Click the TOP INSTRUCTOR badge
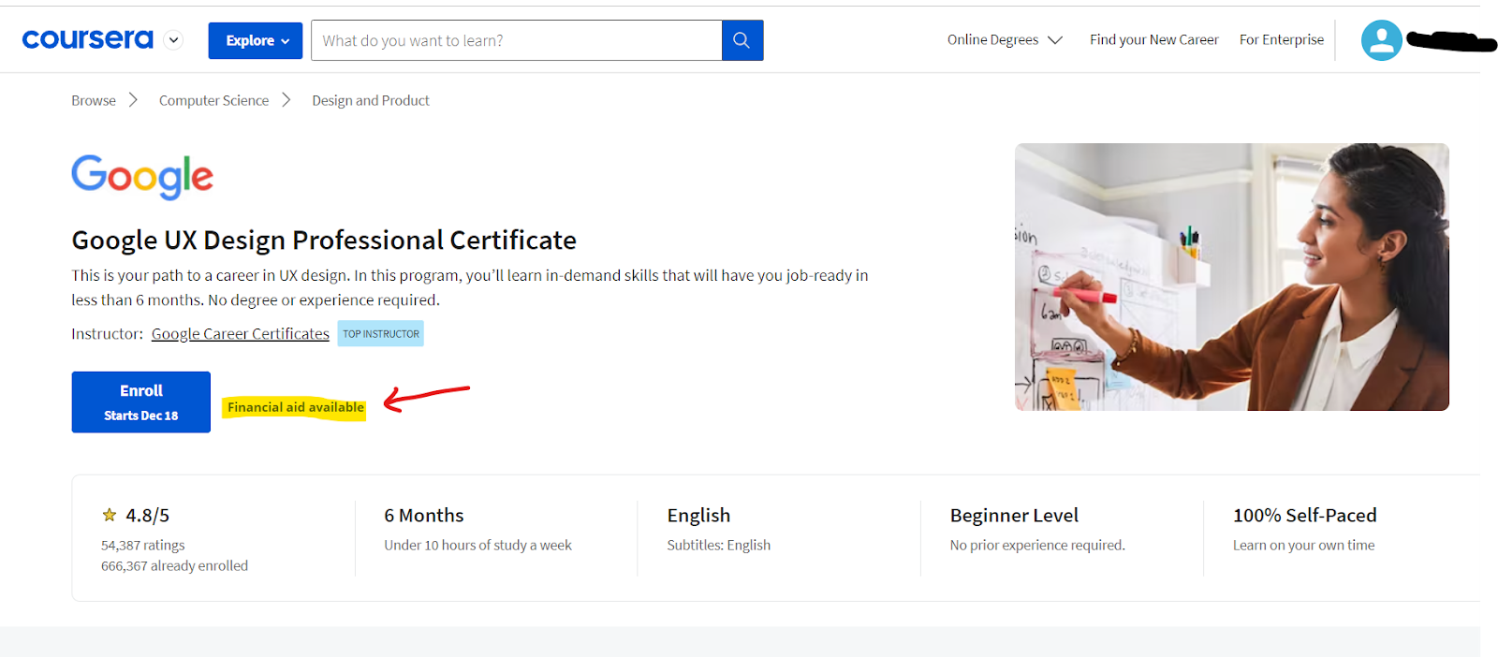 pyautogui.click(x=381, y=334)
